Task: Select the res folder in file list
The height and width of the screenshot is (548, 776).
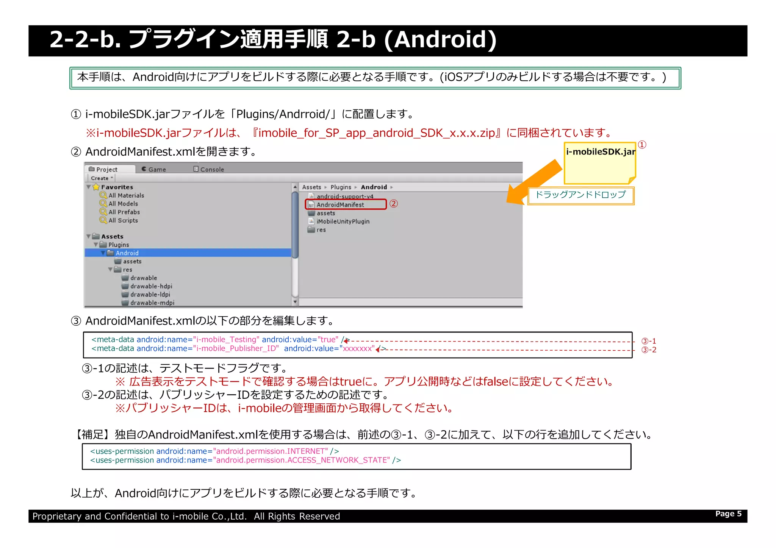Action: point(321,230)
